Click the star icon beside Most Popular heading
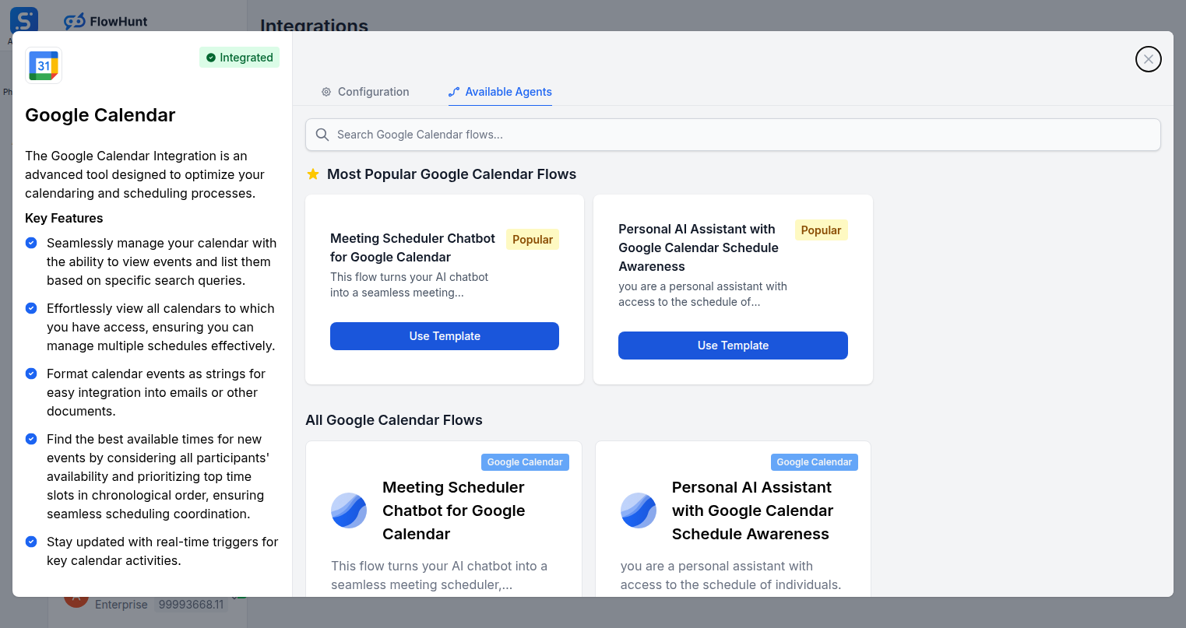The height and width of the screenshot is (628, 1186). point(313,174)
